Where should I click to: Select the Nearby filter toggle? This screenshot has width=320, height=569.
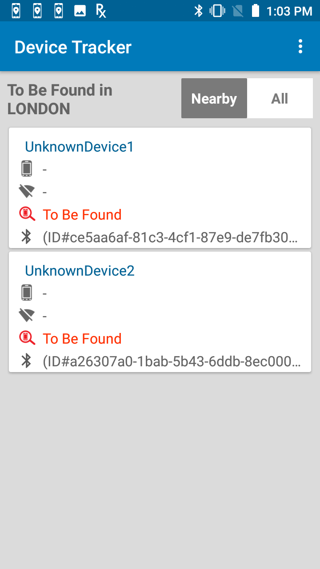coord(214,98)
